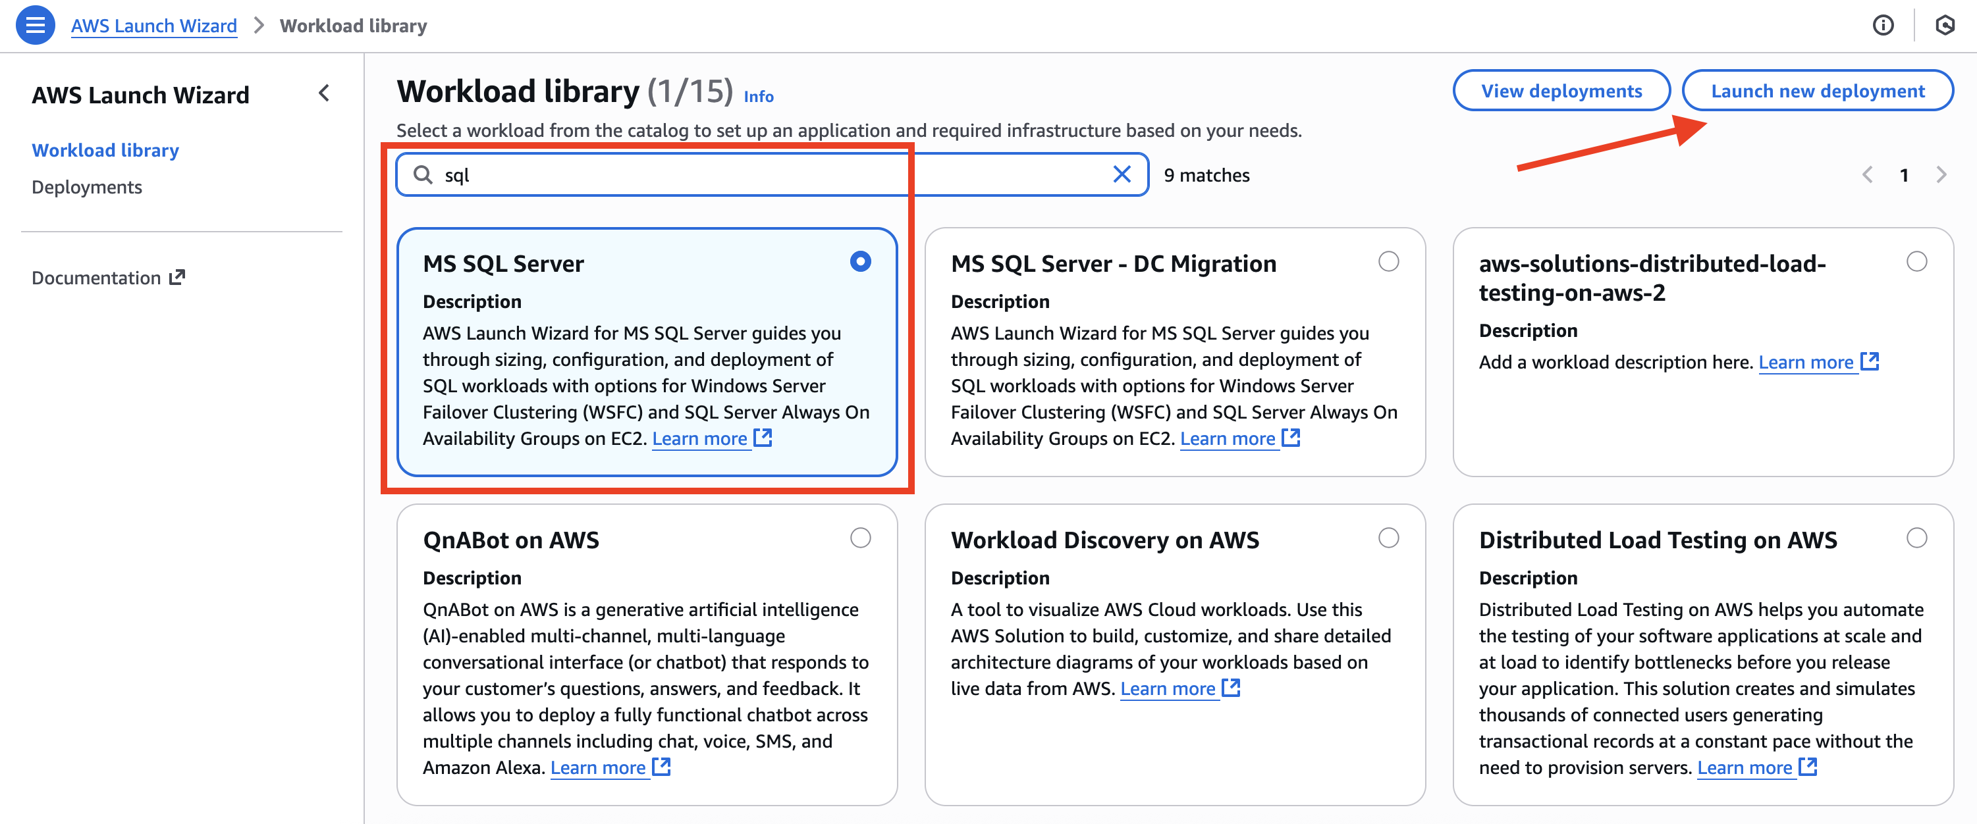Collapse the AWS Launch Wizard sidebar with the chevron
Viewport: 1977px width, 824px height.
pos(324,93)
